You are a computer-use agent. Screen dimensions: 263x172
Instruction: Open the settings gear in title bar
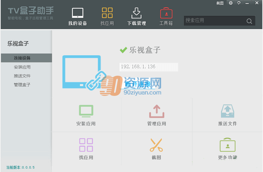(231, 3)
